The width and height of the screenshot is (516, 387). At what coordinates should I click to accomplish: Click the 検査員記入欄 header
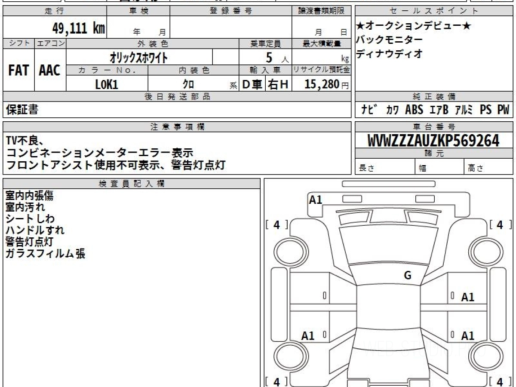coord(132,184)
